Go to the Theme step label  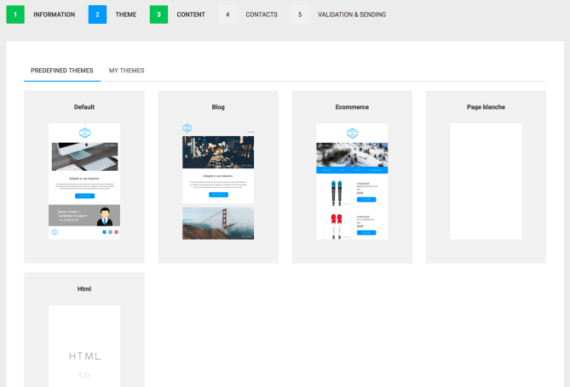(x=126, y=14)
